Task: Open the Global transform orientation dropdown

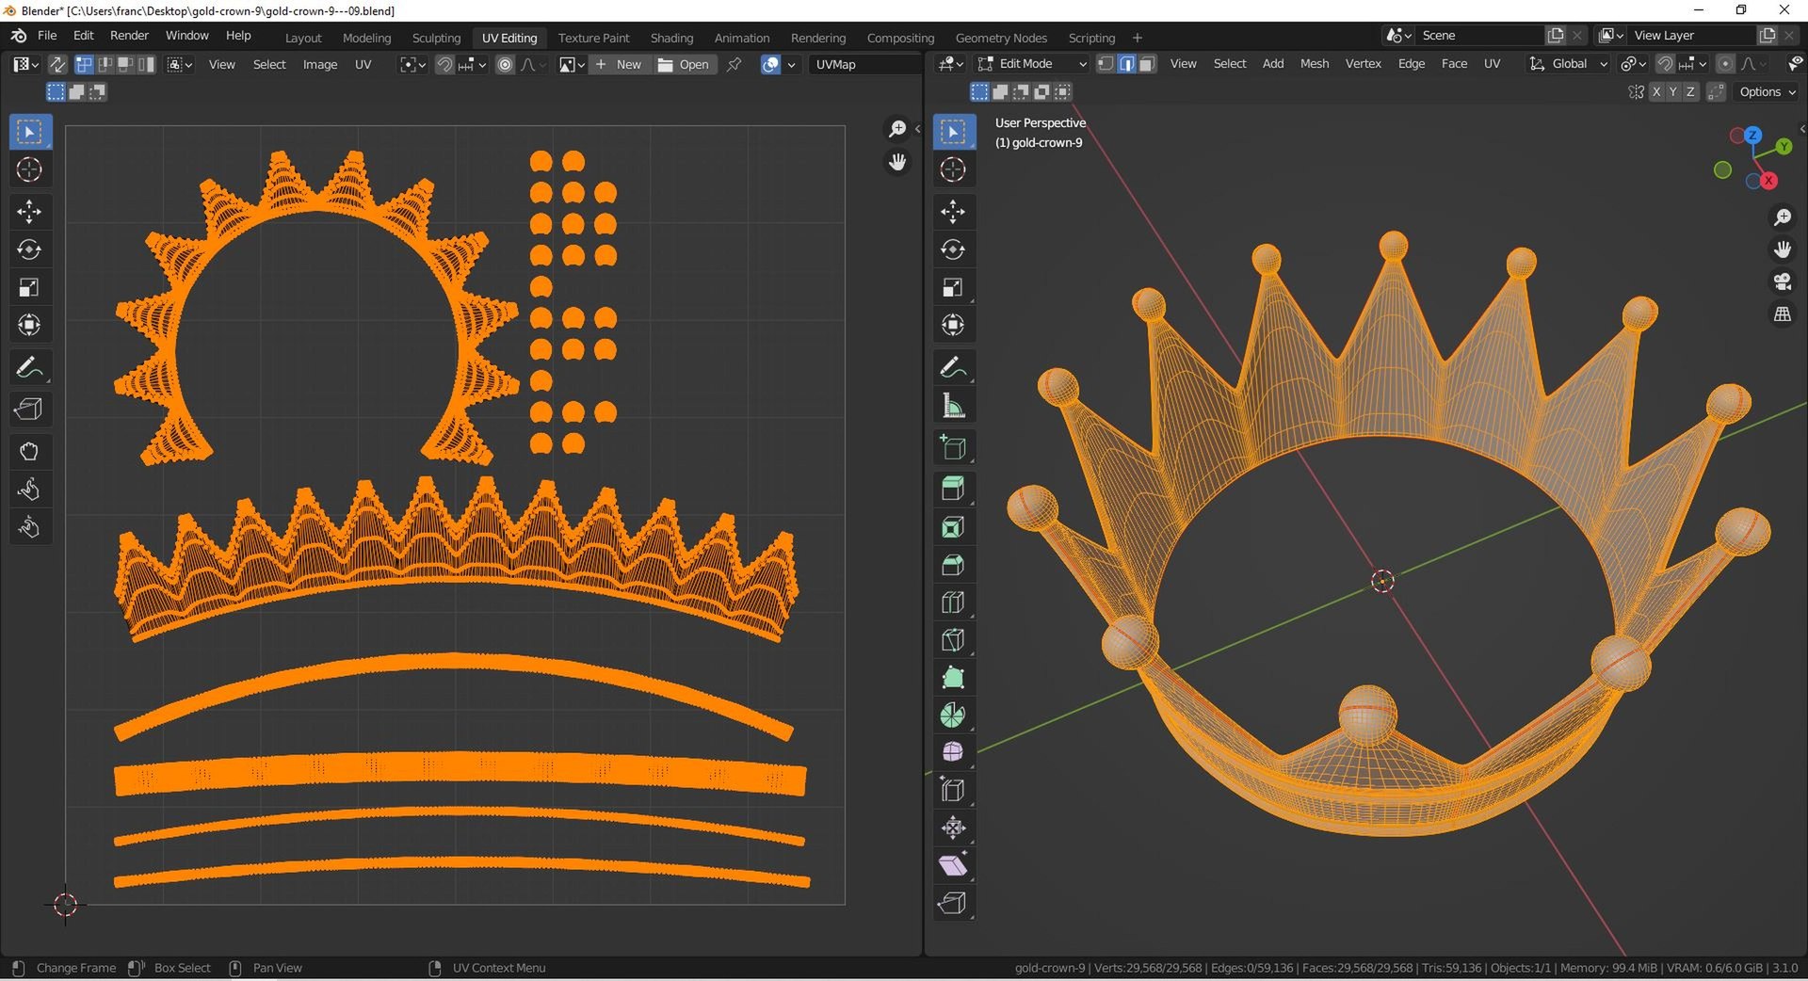Action: pos(1568,64)
